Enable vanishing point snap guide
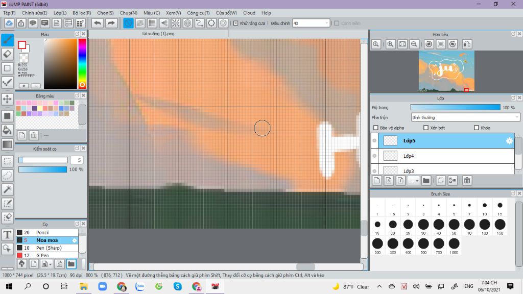Screen dimensions: 523x294 164,23
